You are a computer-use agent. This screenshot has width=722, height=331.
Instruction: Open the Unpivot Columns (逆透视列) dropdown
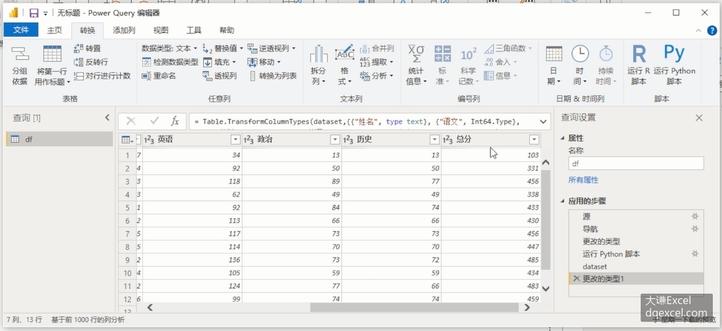tap(271, 49)
